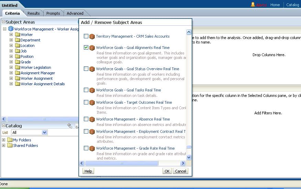The width and height of the screenshot is (301, 189).
Task: Switch to the Prompts tab
Action: [x=53, y=13]
